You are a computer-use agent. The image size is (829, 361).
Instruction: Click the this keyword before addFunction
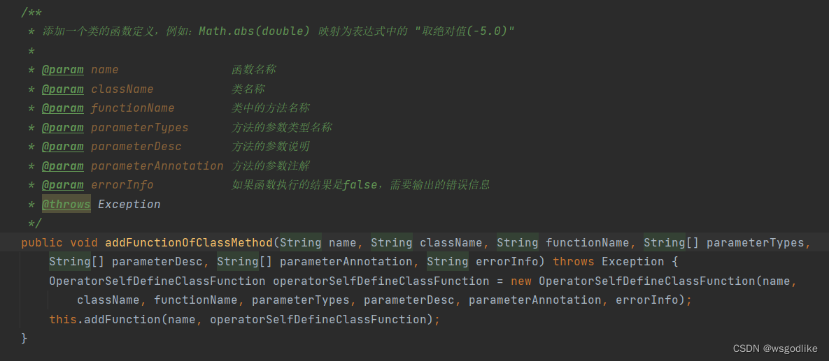pyautogui.click(x=63, y=320)
